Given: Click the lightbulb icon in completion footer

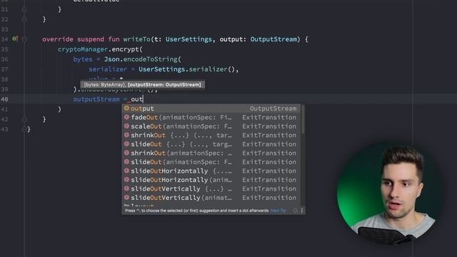Looking at the screenshot, I should click(x=295, y=211).
